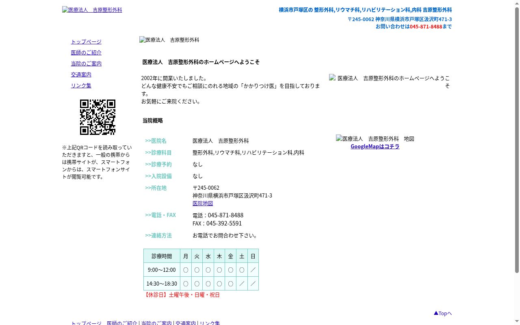Click the 診療時間 table header cell
This screenshot has height=325, width=520.
(162, 256)
